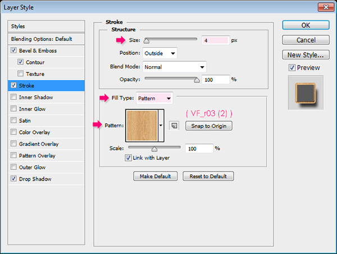Uncheck the Preview checkbox
The width and height of the screenshot is (337, 254).
[x=292, y=68]
